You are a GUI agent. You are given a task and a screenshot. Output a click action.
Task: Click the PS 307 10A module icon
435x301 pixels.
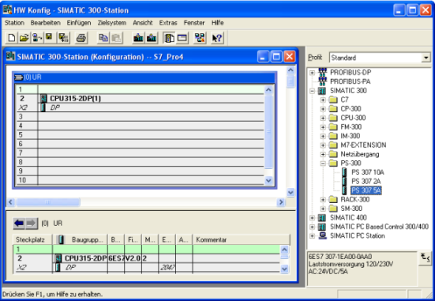click(344, 172)
